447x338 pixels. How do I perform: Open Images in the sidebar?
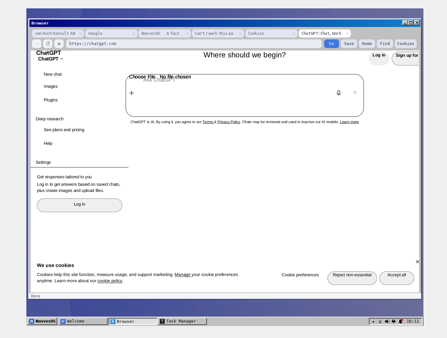pyautogui.click(x=51, y=87)
